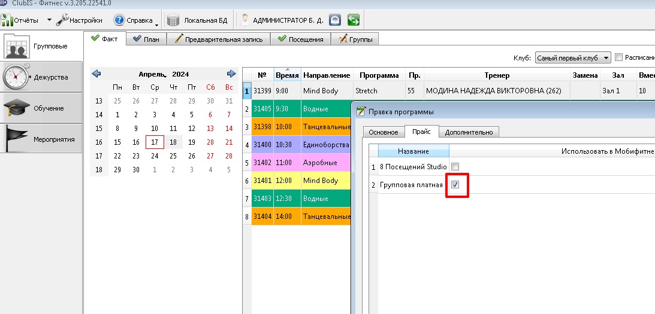Image resolution: width=655 pixels, height=314 pixels.
Task: Click the Название column header
Action: (x=413, y=151)
